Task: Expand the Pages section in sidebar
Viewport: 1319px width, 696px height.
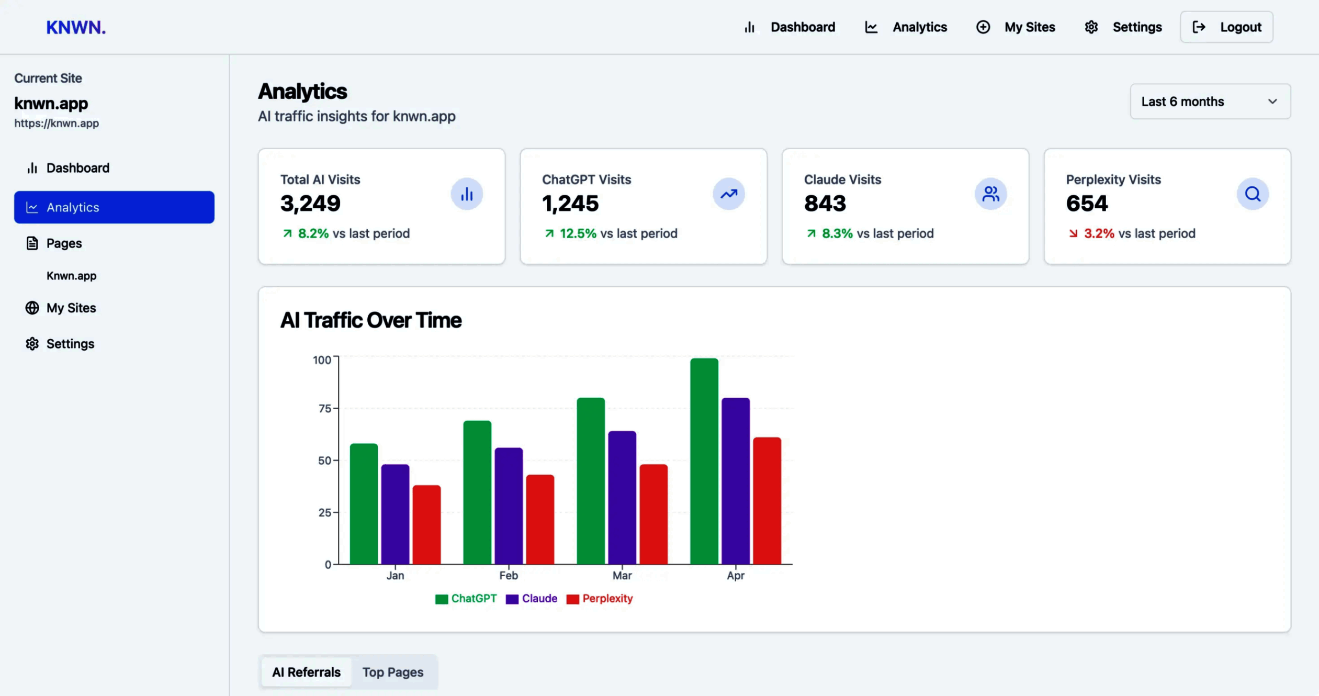Action: [64, 243]
